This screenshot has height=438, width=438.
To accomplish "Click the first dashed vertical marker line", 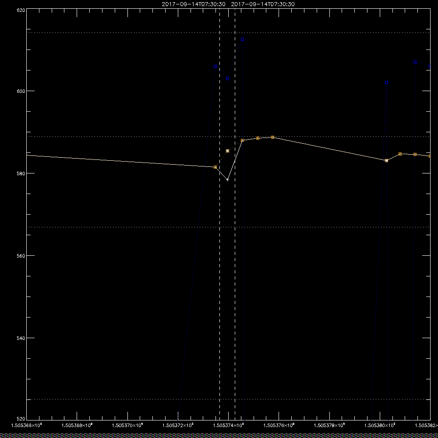I will coord(219,214).
